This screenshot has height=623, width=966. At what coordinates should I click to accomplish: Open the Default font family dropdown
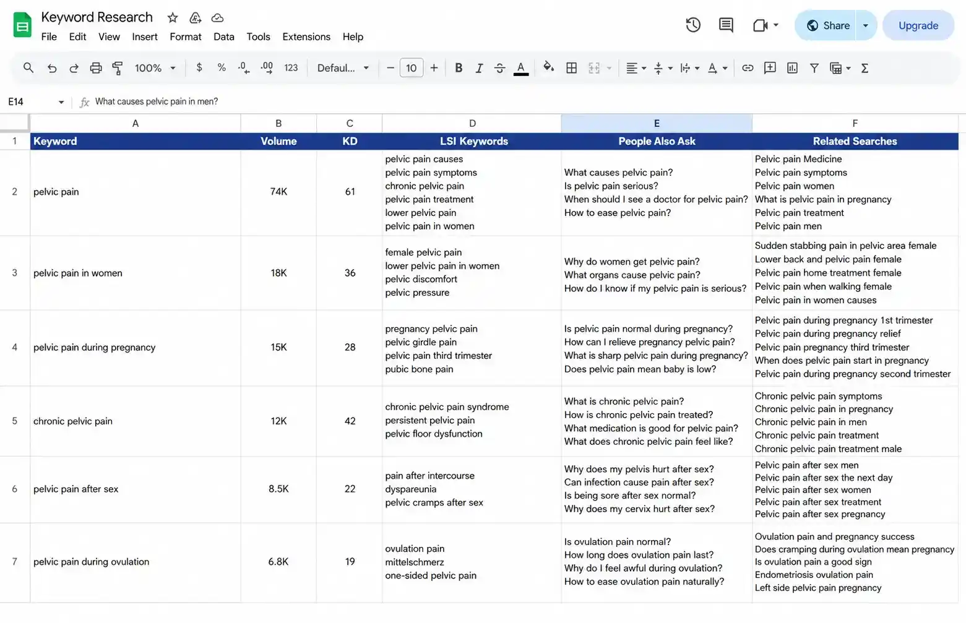tap(343, 68)
